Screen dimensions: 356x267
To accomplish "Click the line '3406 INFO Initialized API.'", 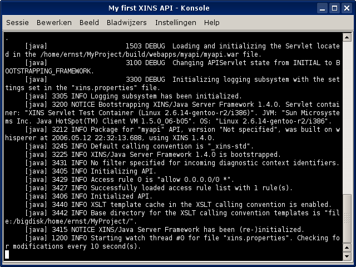I will click(x=102, y=196).
